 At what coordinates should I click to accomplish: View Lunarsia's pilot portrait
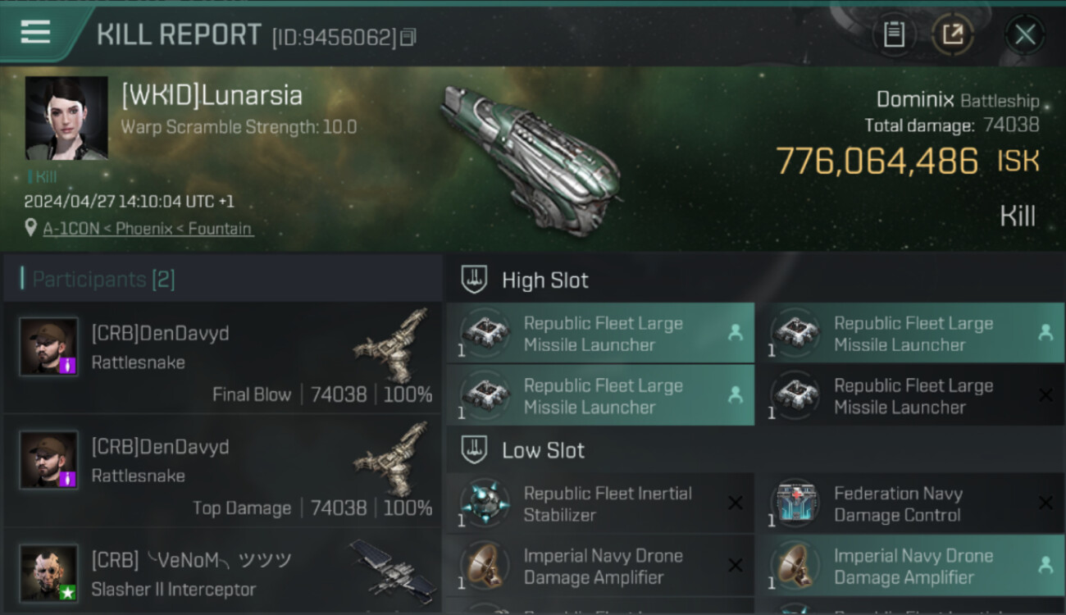pyautogui.click(x=66, y=117)
